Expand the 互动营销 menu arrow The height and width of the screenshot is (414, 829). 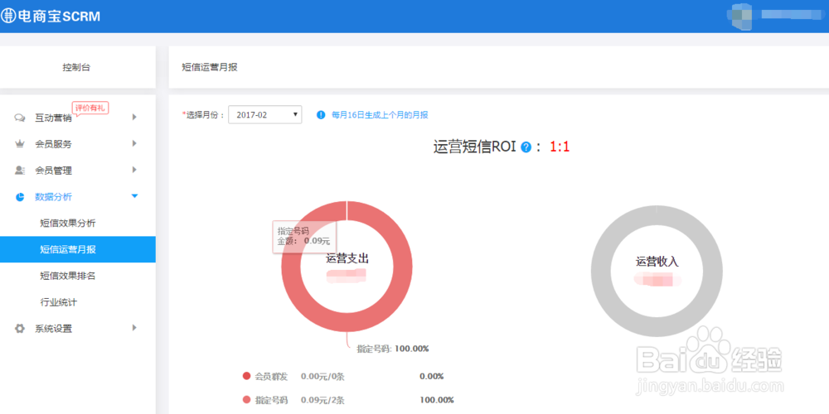tap(134, 118)
